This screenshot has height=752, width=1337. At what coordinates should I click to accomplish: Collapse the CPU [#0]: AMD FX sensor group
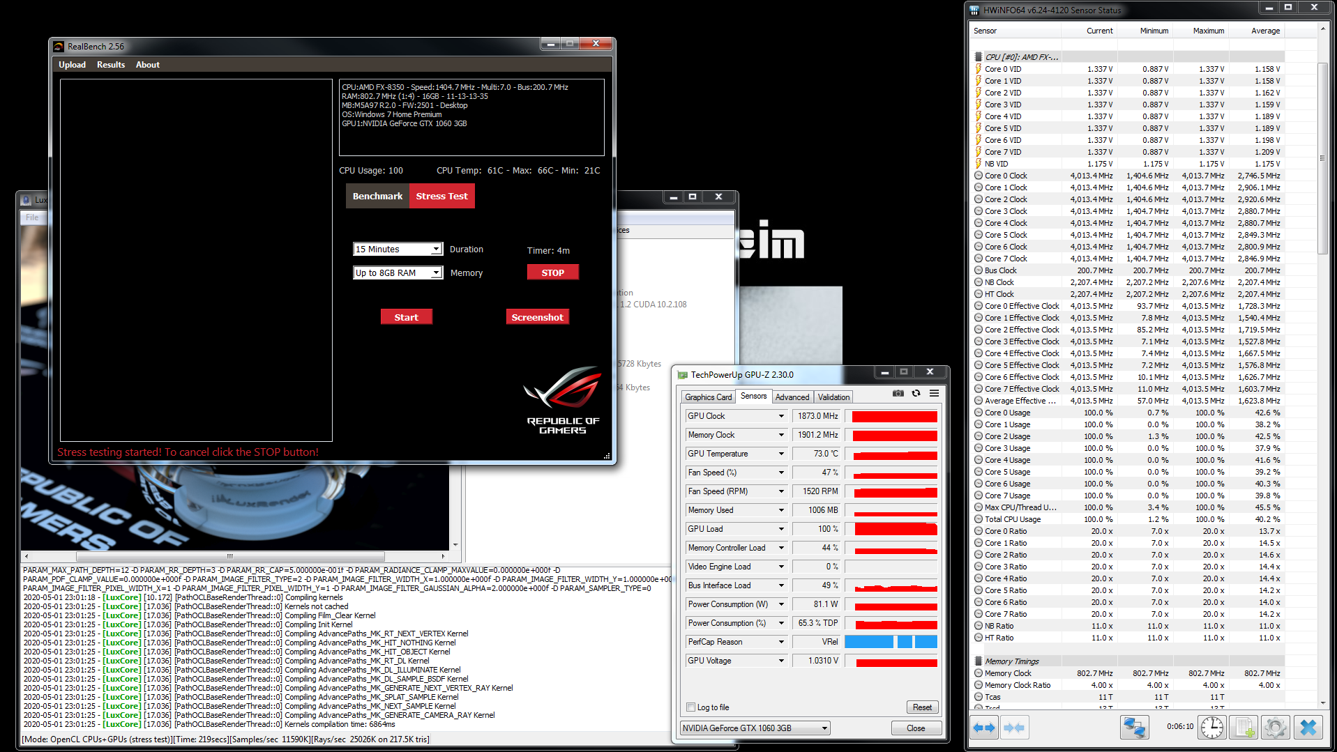tap(1021, 57)
